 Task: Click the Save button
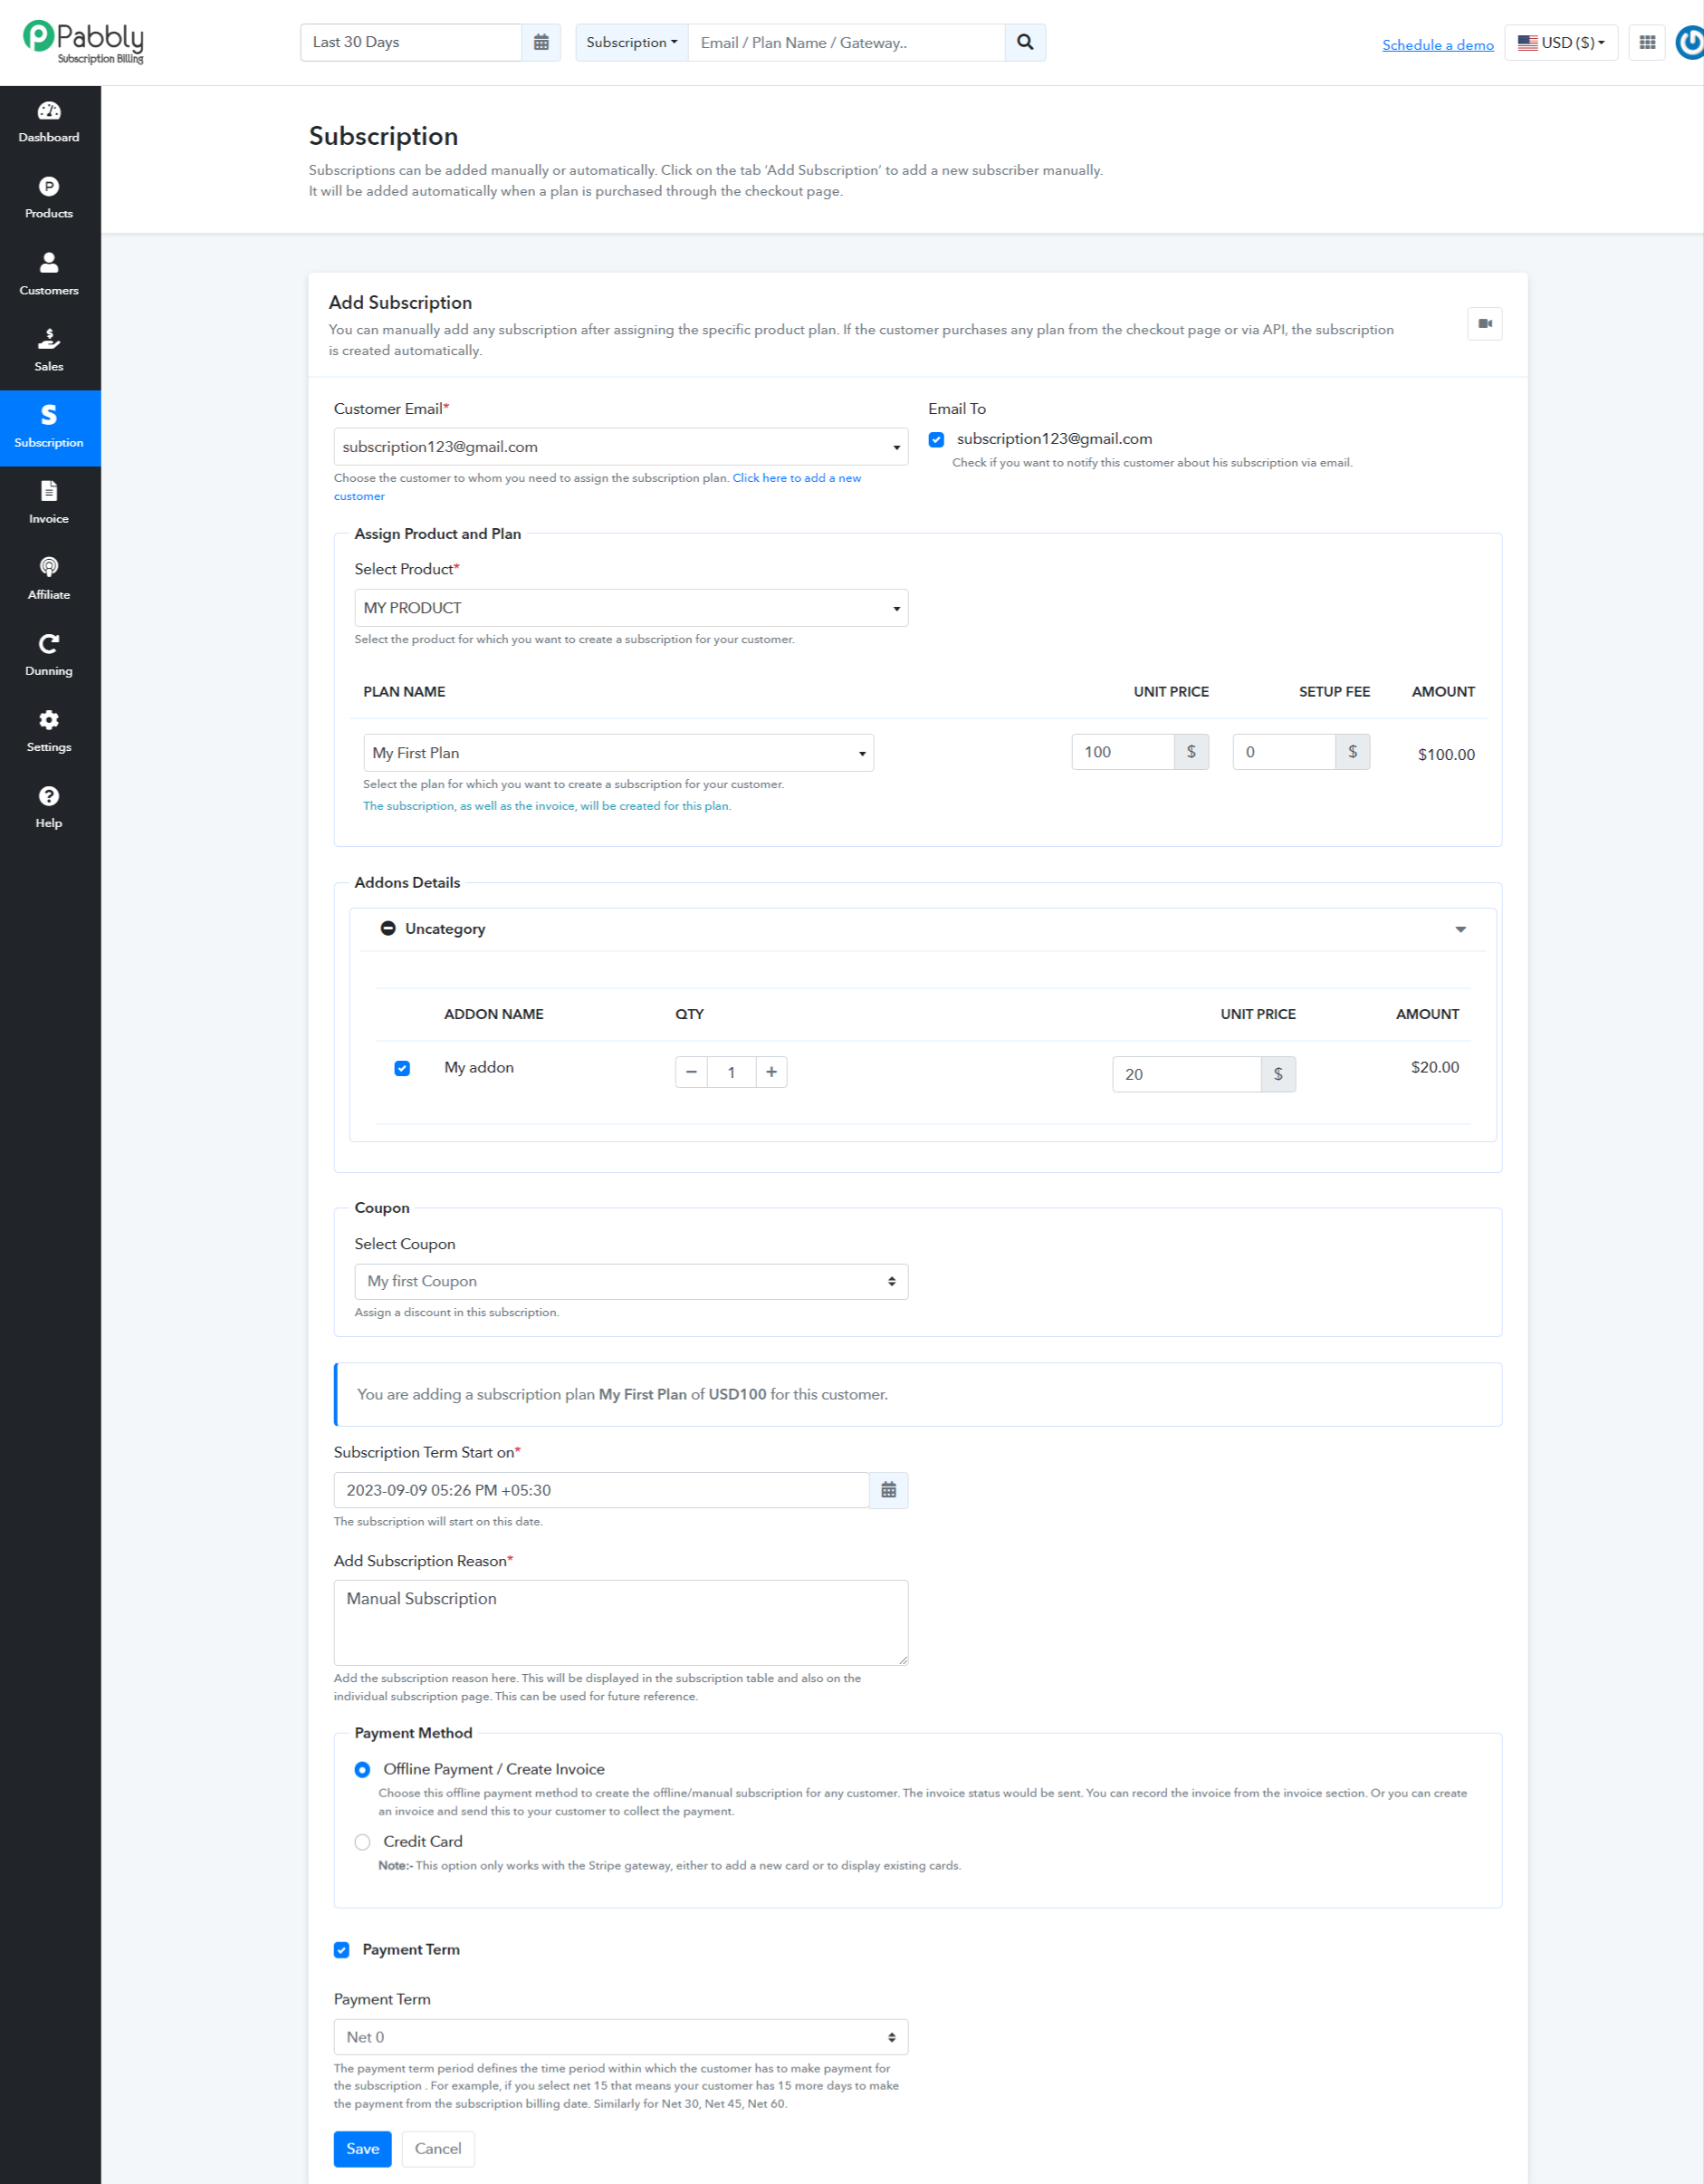click(362, 2148)
